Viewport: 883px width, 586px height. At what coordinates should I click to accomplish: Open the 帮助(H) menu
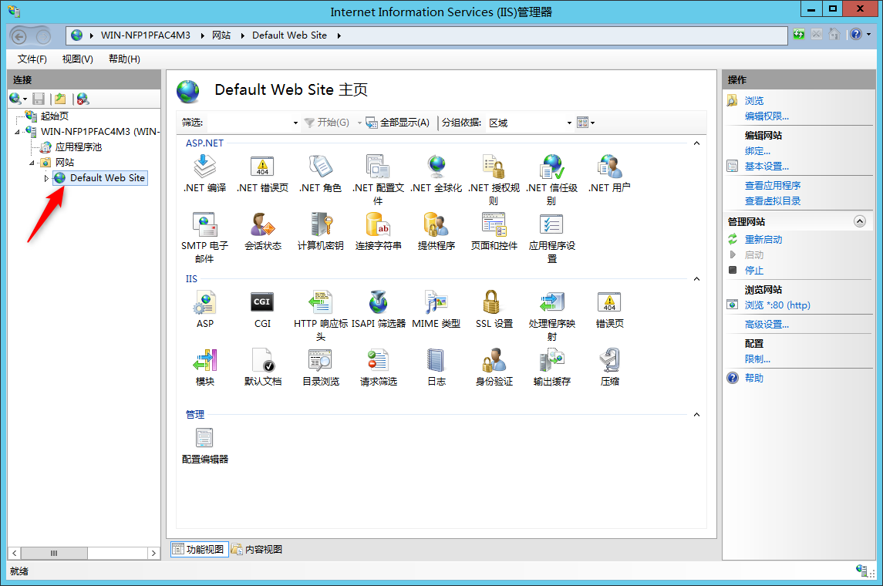click(x=124, y=59)
